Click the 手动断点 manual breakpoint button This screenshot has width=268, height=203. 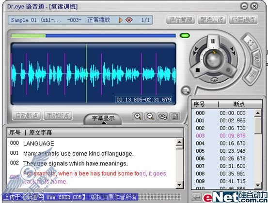58,116
